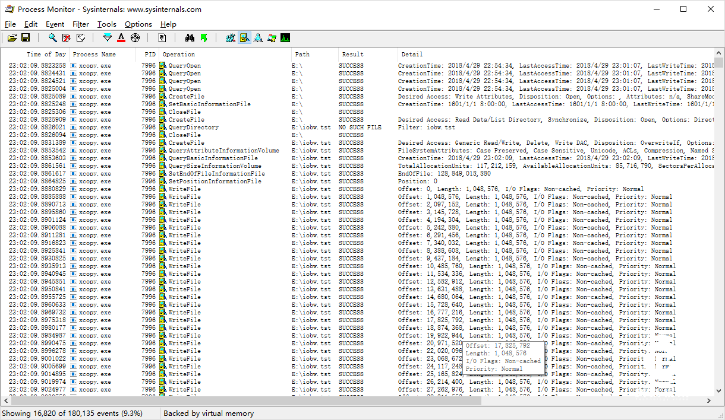Toggle Show Process and Thread Activity icon
The width and height of the screenshot is (725, 420).
pos(272,38)
